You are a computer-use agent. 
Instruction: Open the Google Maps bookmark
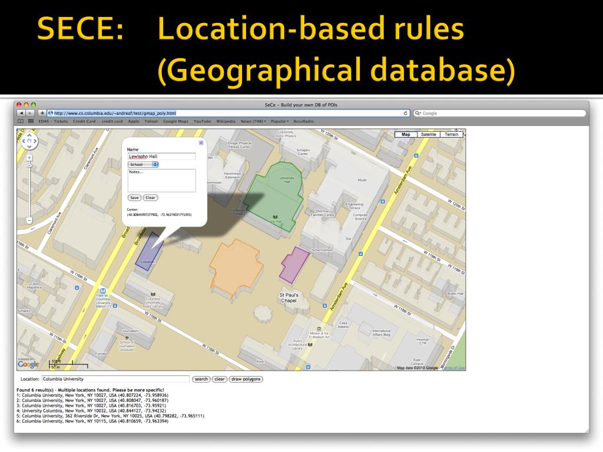(x=175, y=121)
